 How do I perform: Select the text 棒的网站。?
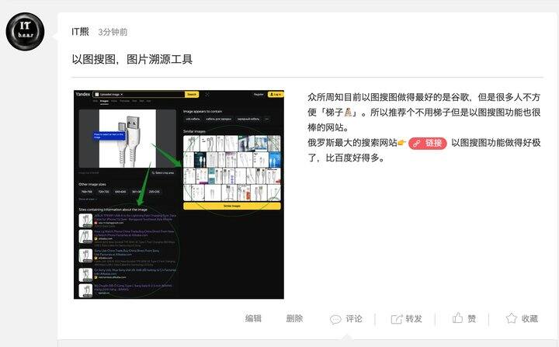click(x=328, y=127)
